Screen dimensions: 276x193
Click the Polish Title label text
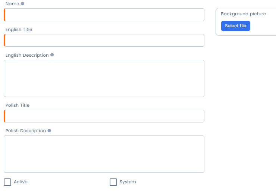coord(18,105)
